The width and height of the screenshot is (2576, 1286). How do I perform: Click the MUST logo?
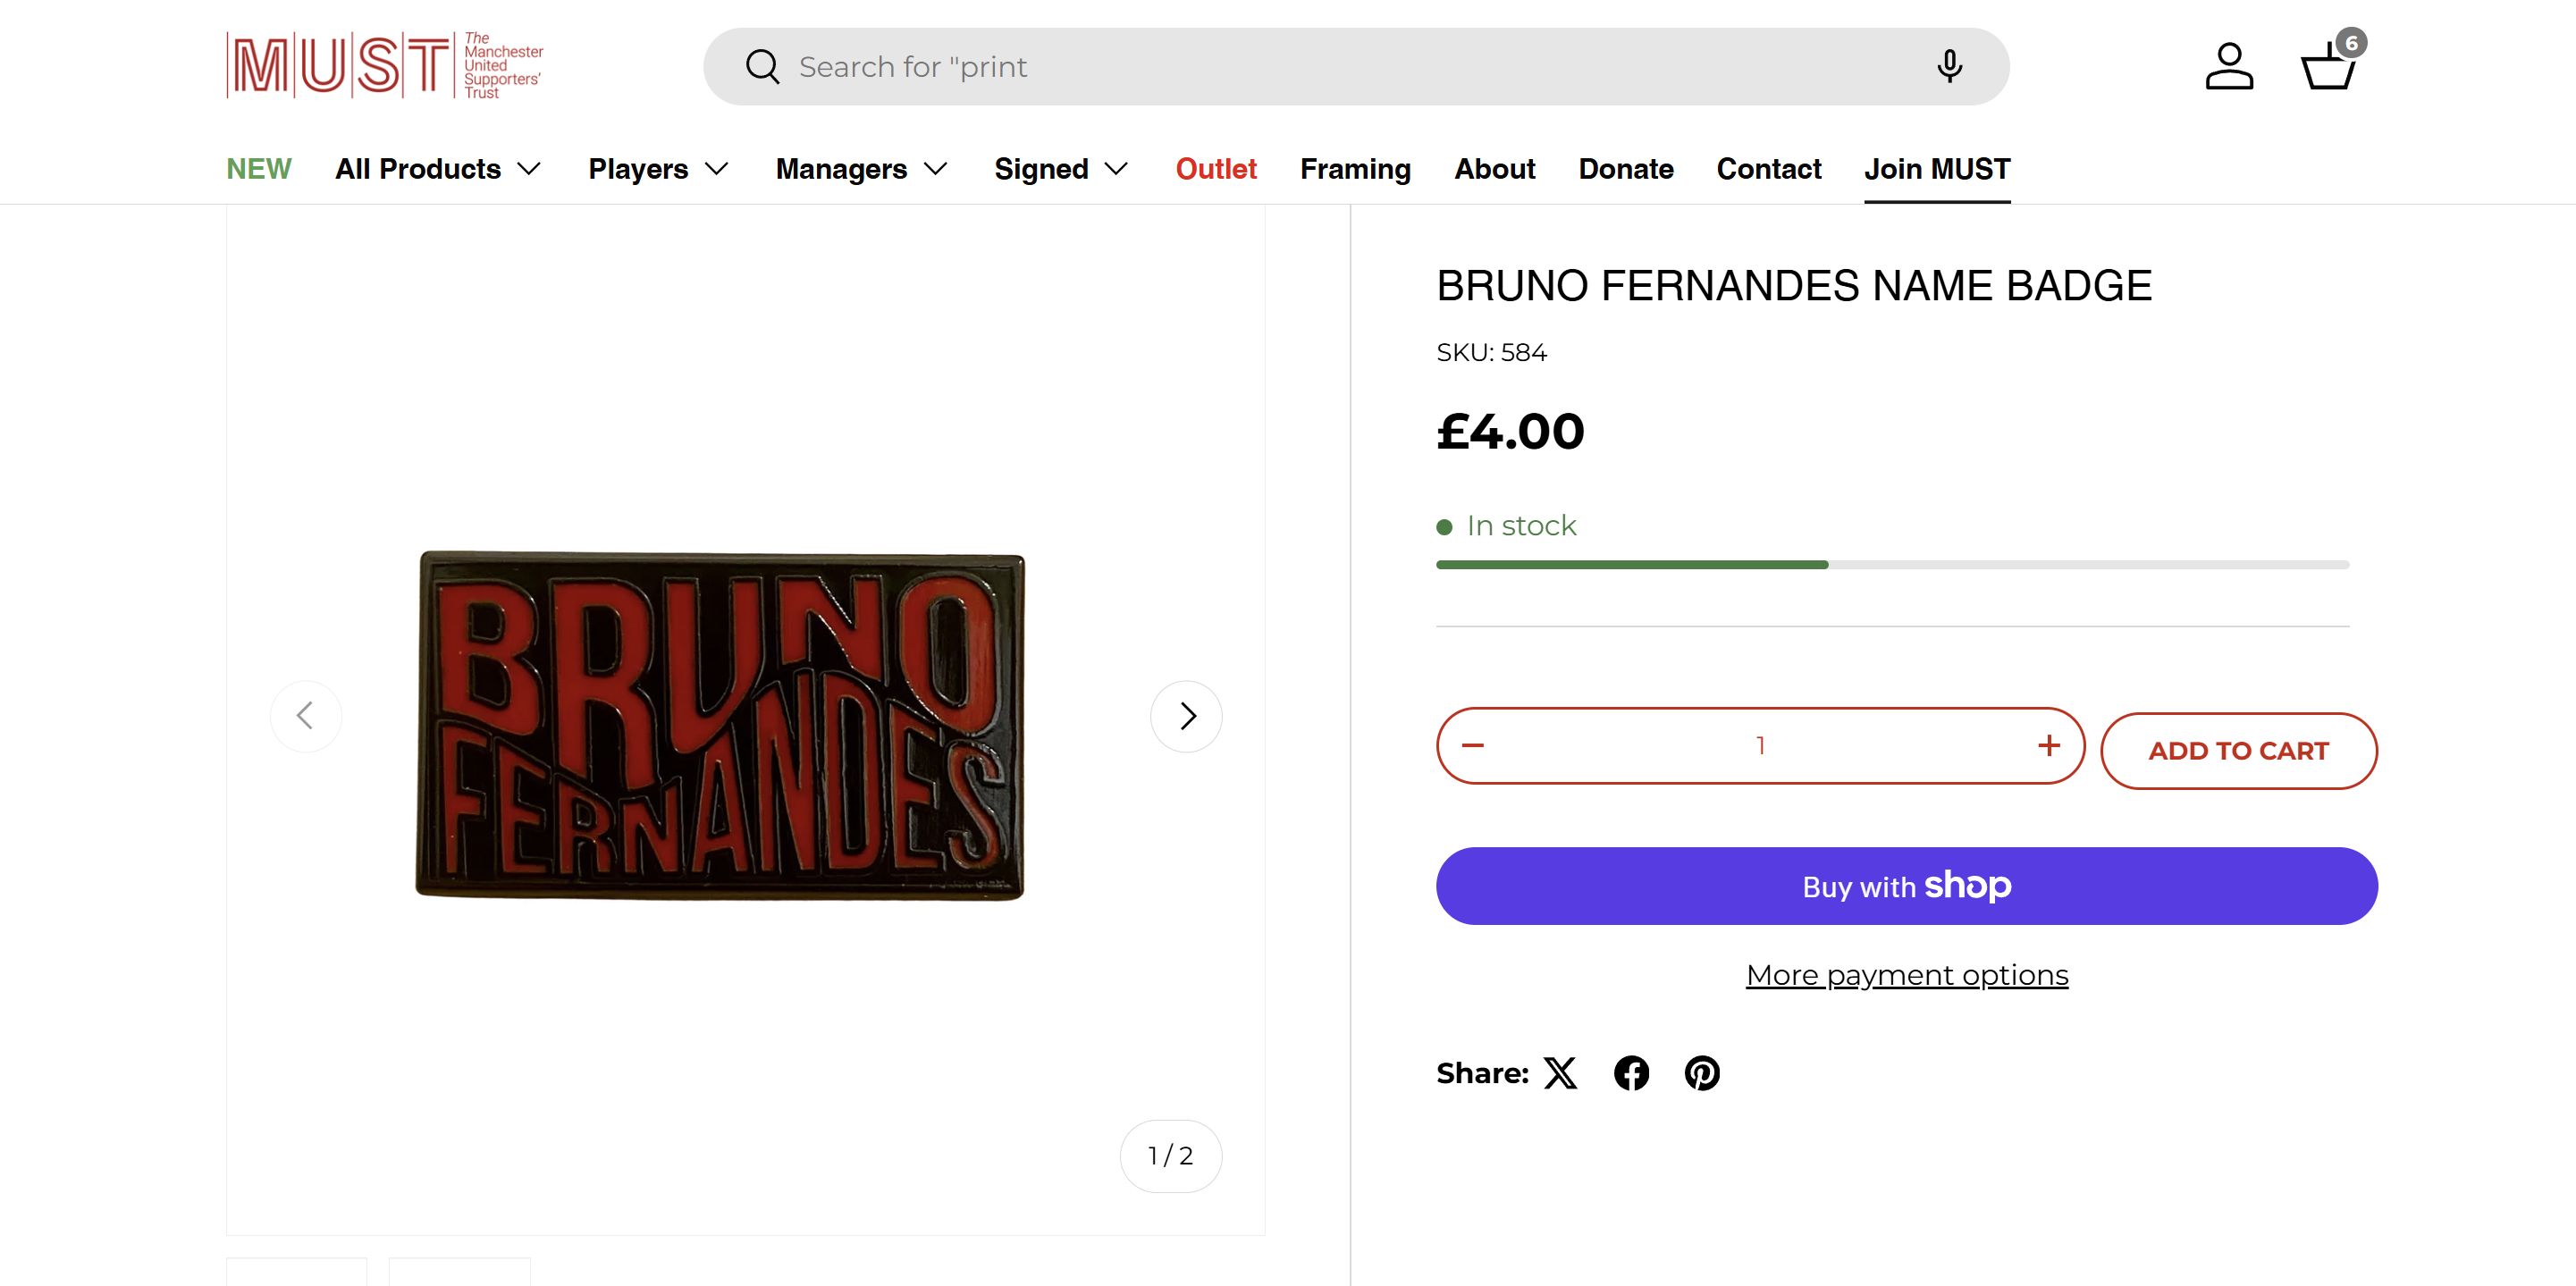pyautogui.click(x=385, y=66)
